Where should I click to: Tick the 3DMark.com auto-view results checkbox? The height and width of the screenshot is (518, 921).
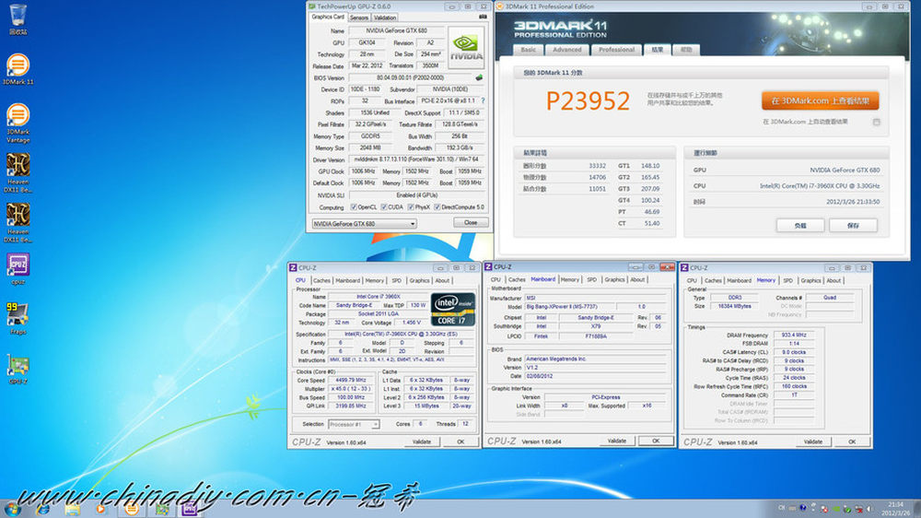point(877,123)
